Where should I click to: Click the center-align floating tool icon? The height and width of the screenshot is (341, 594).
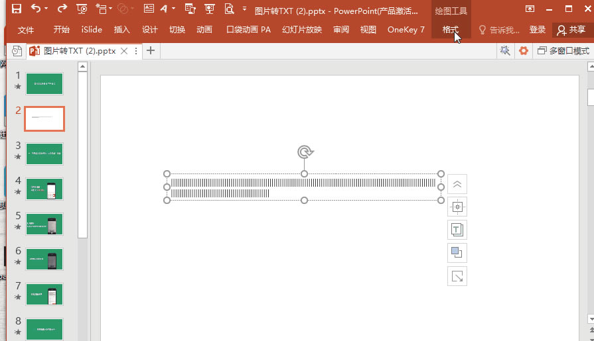[457, 207]
